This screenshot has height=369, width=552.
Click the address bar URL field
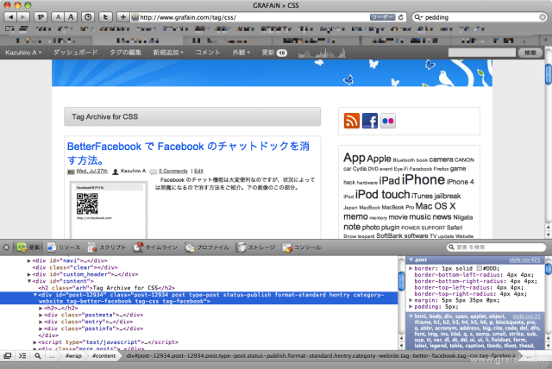(x=251, y=17)
